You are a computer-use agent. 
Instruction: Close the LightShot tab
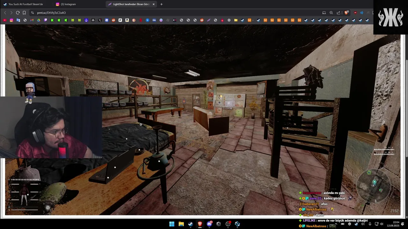pyautogui.click(x=154, y=4)
